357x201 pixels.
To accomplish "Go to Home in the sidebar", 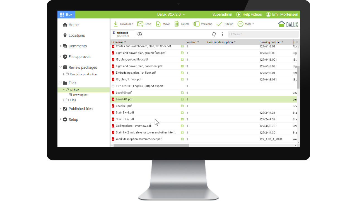I will coord(73,25).
